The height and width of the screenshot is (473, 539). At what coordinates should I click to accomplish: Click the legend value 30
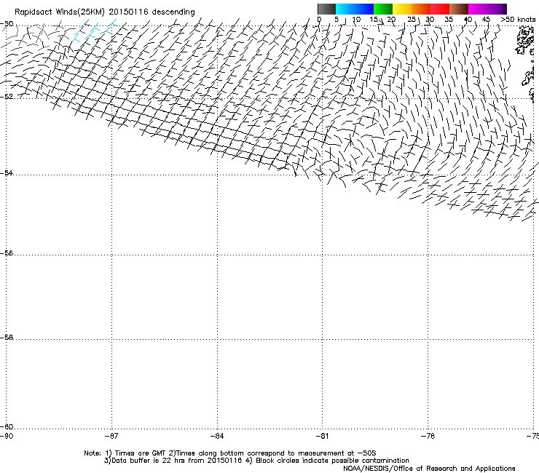430,20
